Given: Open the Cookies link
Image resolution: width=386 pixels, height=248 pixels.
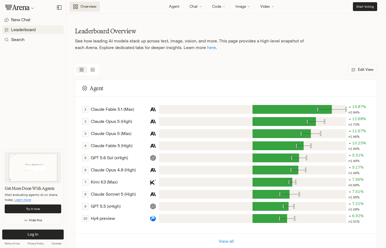Looking at the screenshot, I should point(57,244).
